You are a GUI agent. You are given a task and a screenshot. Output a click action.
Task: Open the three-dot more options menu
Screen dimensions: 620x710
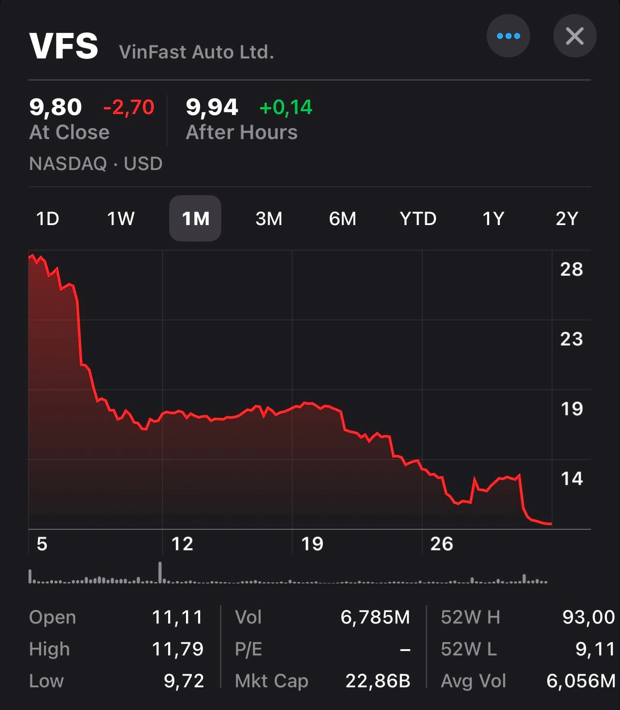tap(508, 36)
